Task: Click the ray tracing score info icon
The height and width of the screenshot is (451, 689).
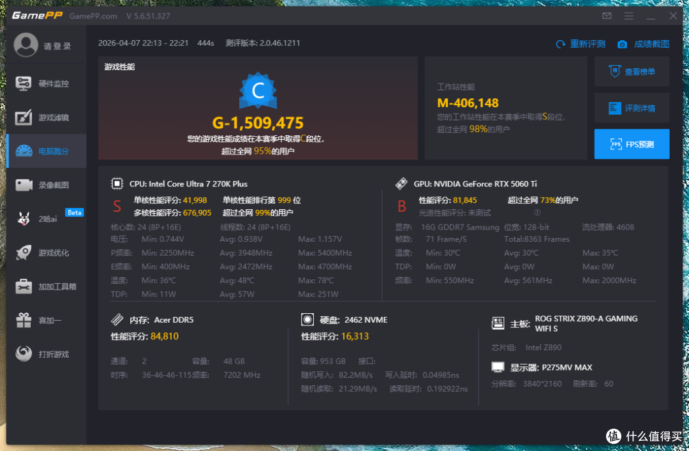Action: pyautogui.click(x=537, y=212)
